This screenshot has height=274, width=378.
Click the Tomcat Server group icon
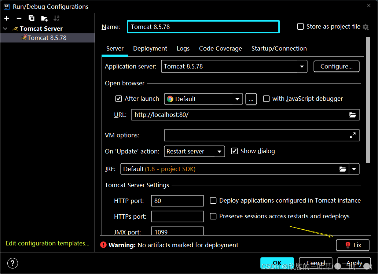pyautogui.click(x=15, y=29)
